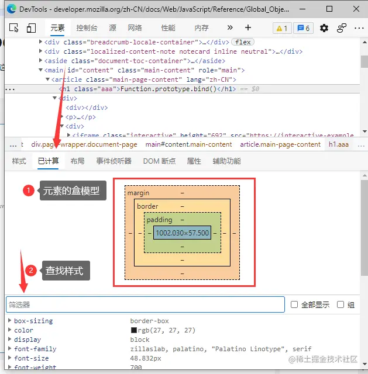Expand the localized-content-note div

40,51
